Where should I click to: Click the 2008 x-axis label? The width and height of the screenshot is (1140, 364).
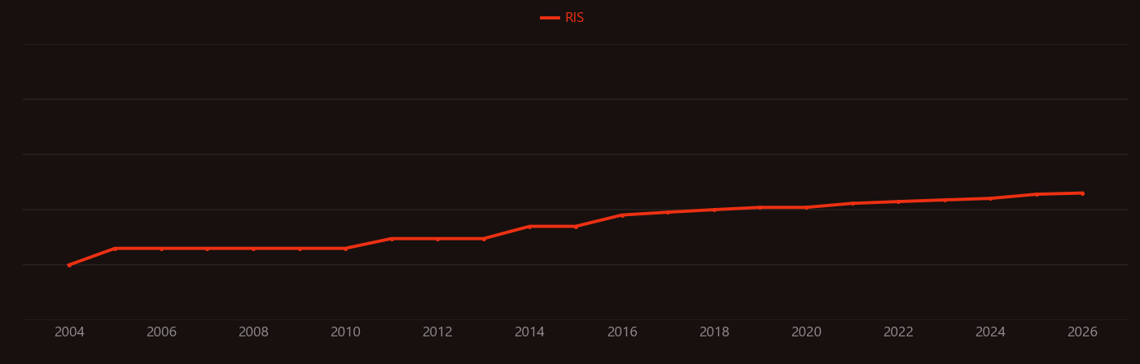click(x=253, y=332)
